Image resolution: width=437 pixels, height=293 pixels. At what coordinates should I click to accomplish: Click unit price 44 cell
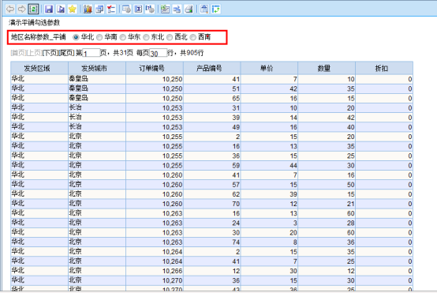pyautogui.click(x=269, y=166)
